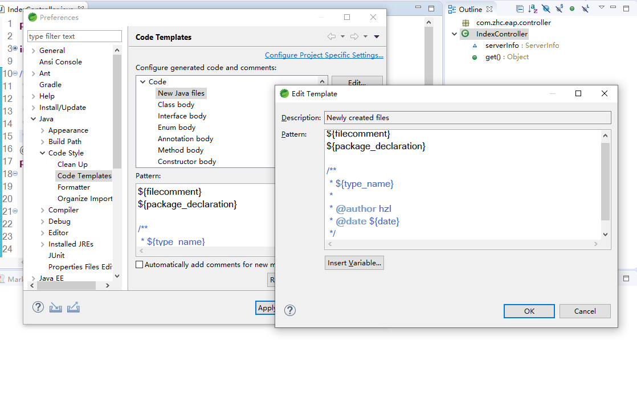Select Class body code template

point(176,105)
